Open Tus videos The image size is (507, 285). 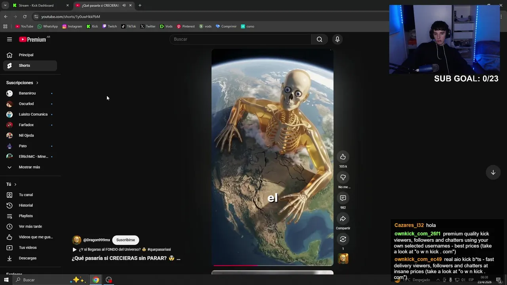[x=30, y=248]
